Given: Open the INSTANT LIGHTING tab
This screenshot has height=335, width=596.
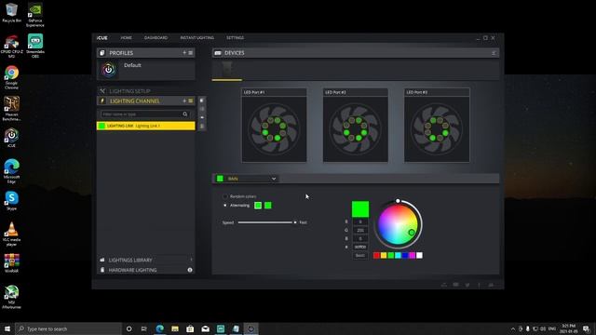Looking at the screenshot, I should [196, 37].
